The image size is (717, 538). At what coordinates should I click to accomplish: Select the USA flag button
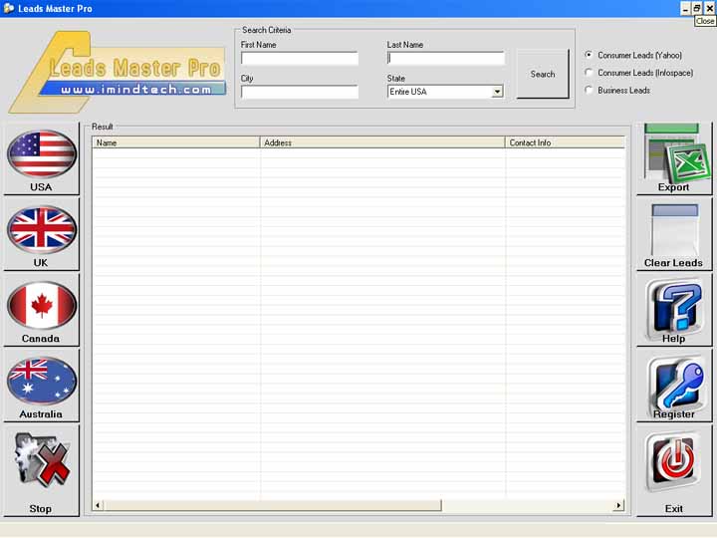pos(41,158)
